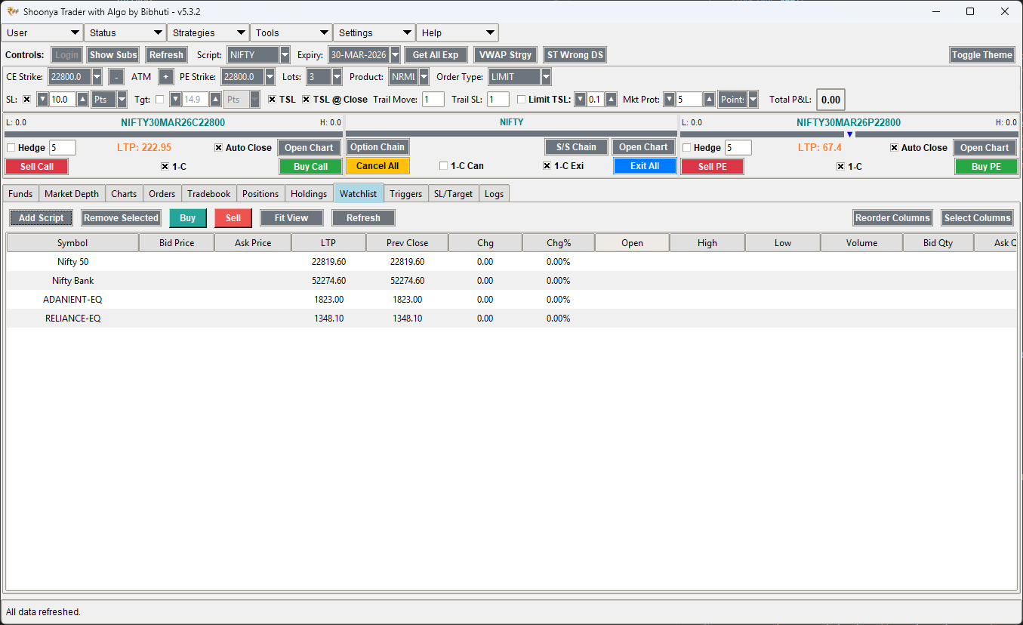
Task: Increase Mkt Prot value with the up arrow
Action: (x=708, y=99)
